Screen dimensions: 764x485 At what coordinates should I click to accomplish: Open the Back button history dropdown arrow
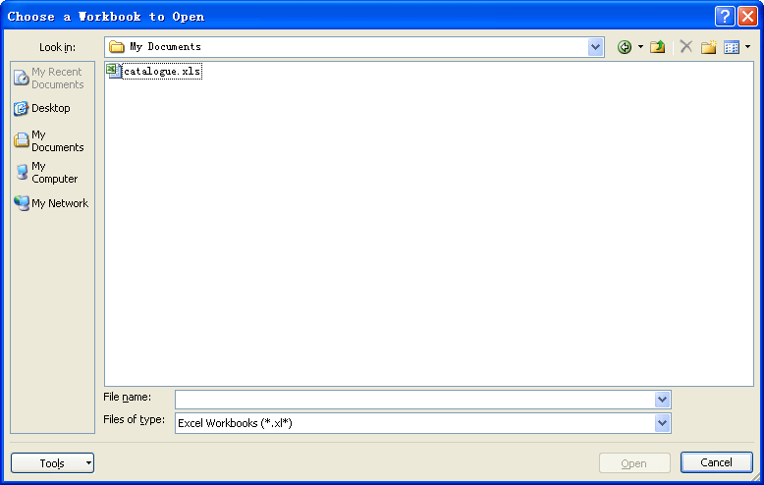click(640, 47)
